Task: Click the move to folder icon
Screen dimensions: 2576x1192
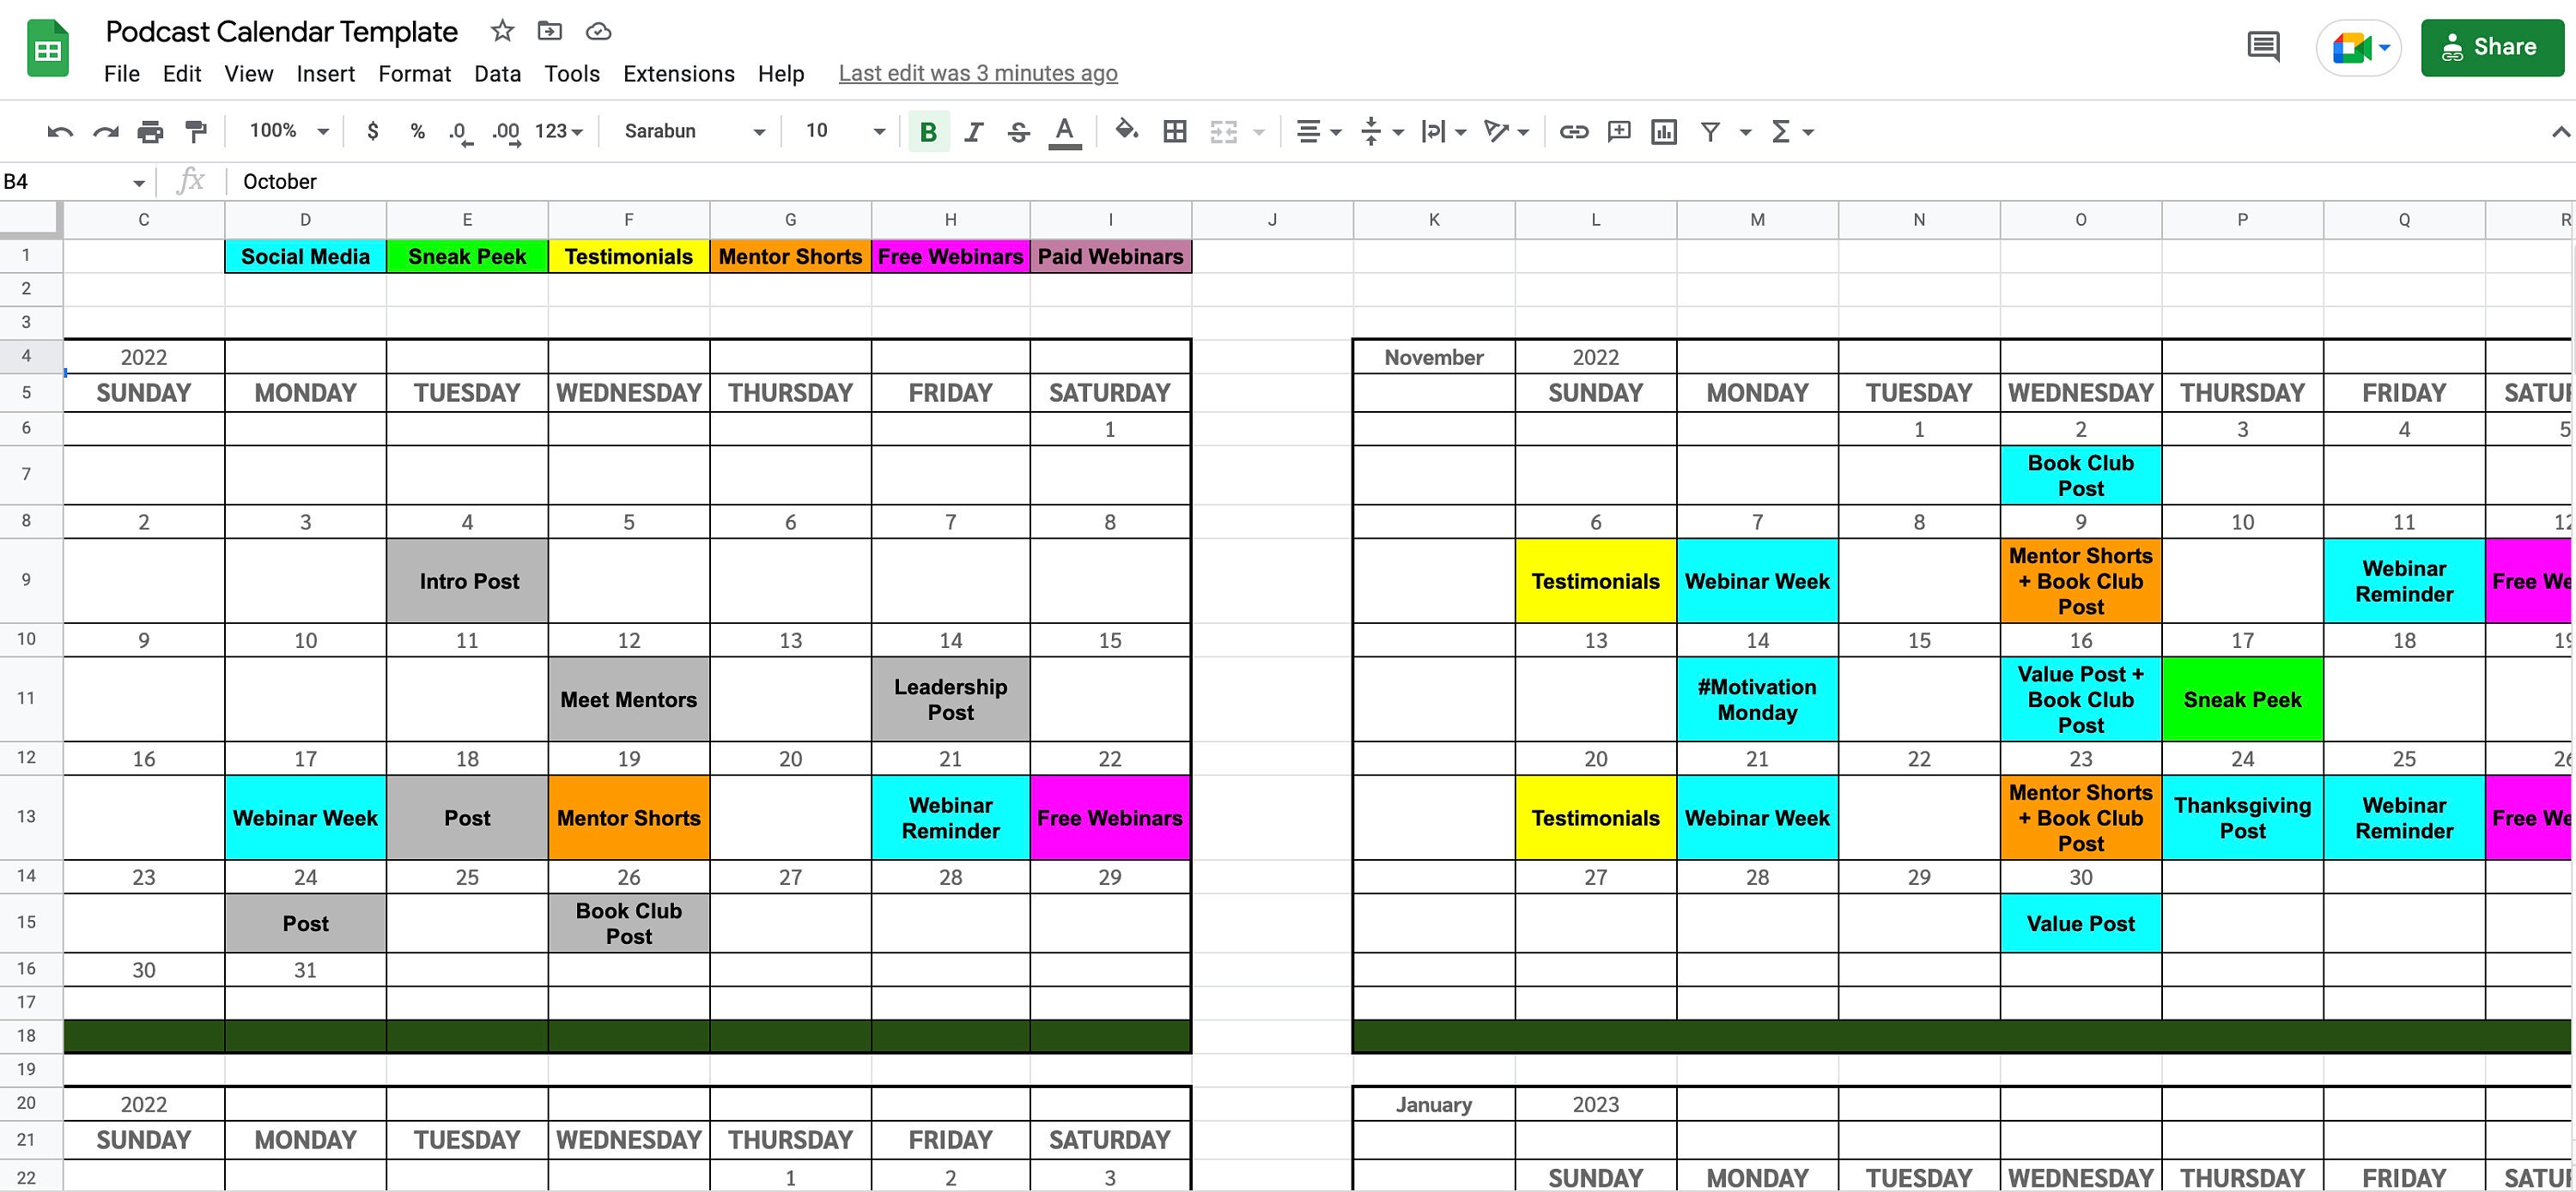Action: [x=550, y=31]
